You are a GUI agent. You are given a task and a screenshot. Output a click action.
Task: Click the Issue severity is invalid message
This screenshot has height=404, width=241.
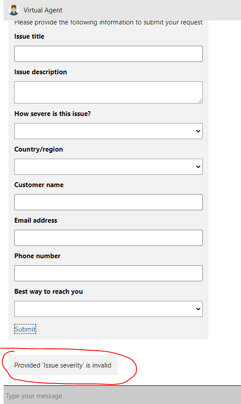click(63, 365)
